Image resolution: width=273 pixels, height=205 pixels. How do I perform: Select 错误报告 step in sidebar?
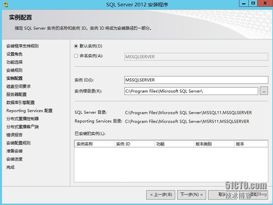coord(14,135)
